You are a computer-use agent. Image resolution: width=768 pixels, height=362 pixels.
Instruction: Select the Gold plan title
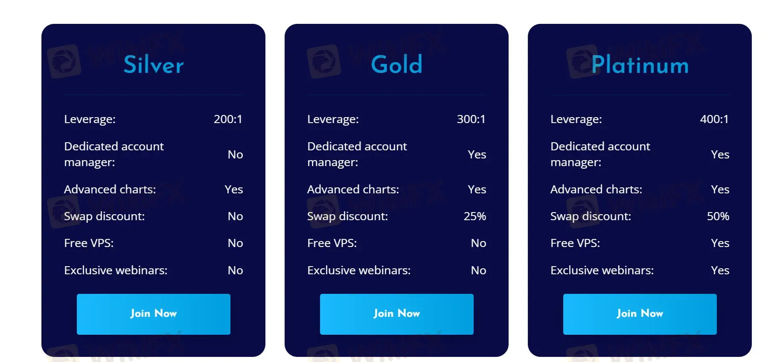pyautogui.click(x=396, y=65)
